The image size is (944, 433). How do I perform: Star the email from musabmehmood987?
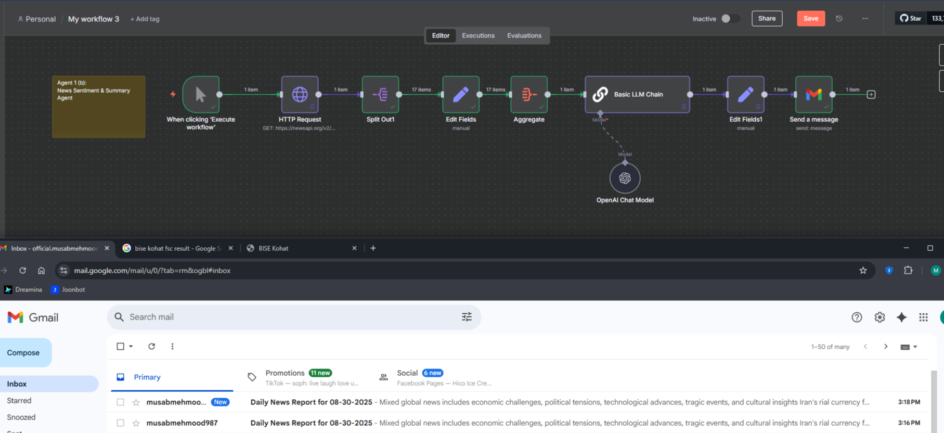tap(136, 423)
